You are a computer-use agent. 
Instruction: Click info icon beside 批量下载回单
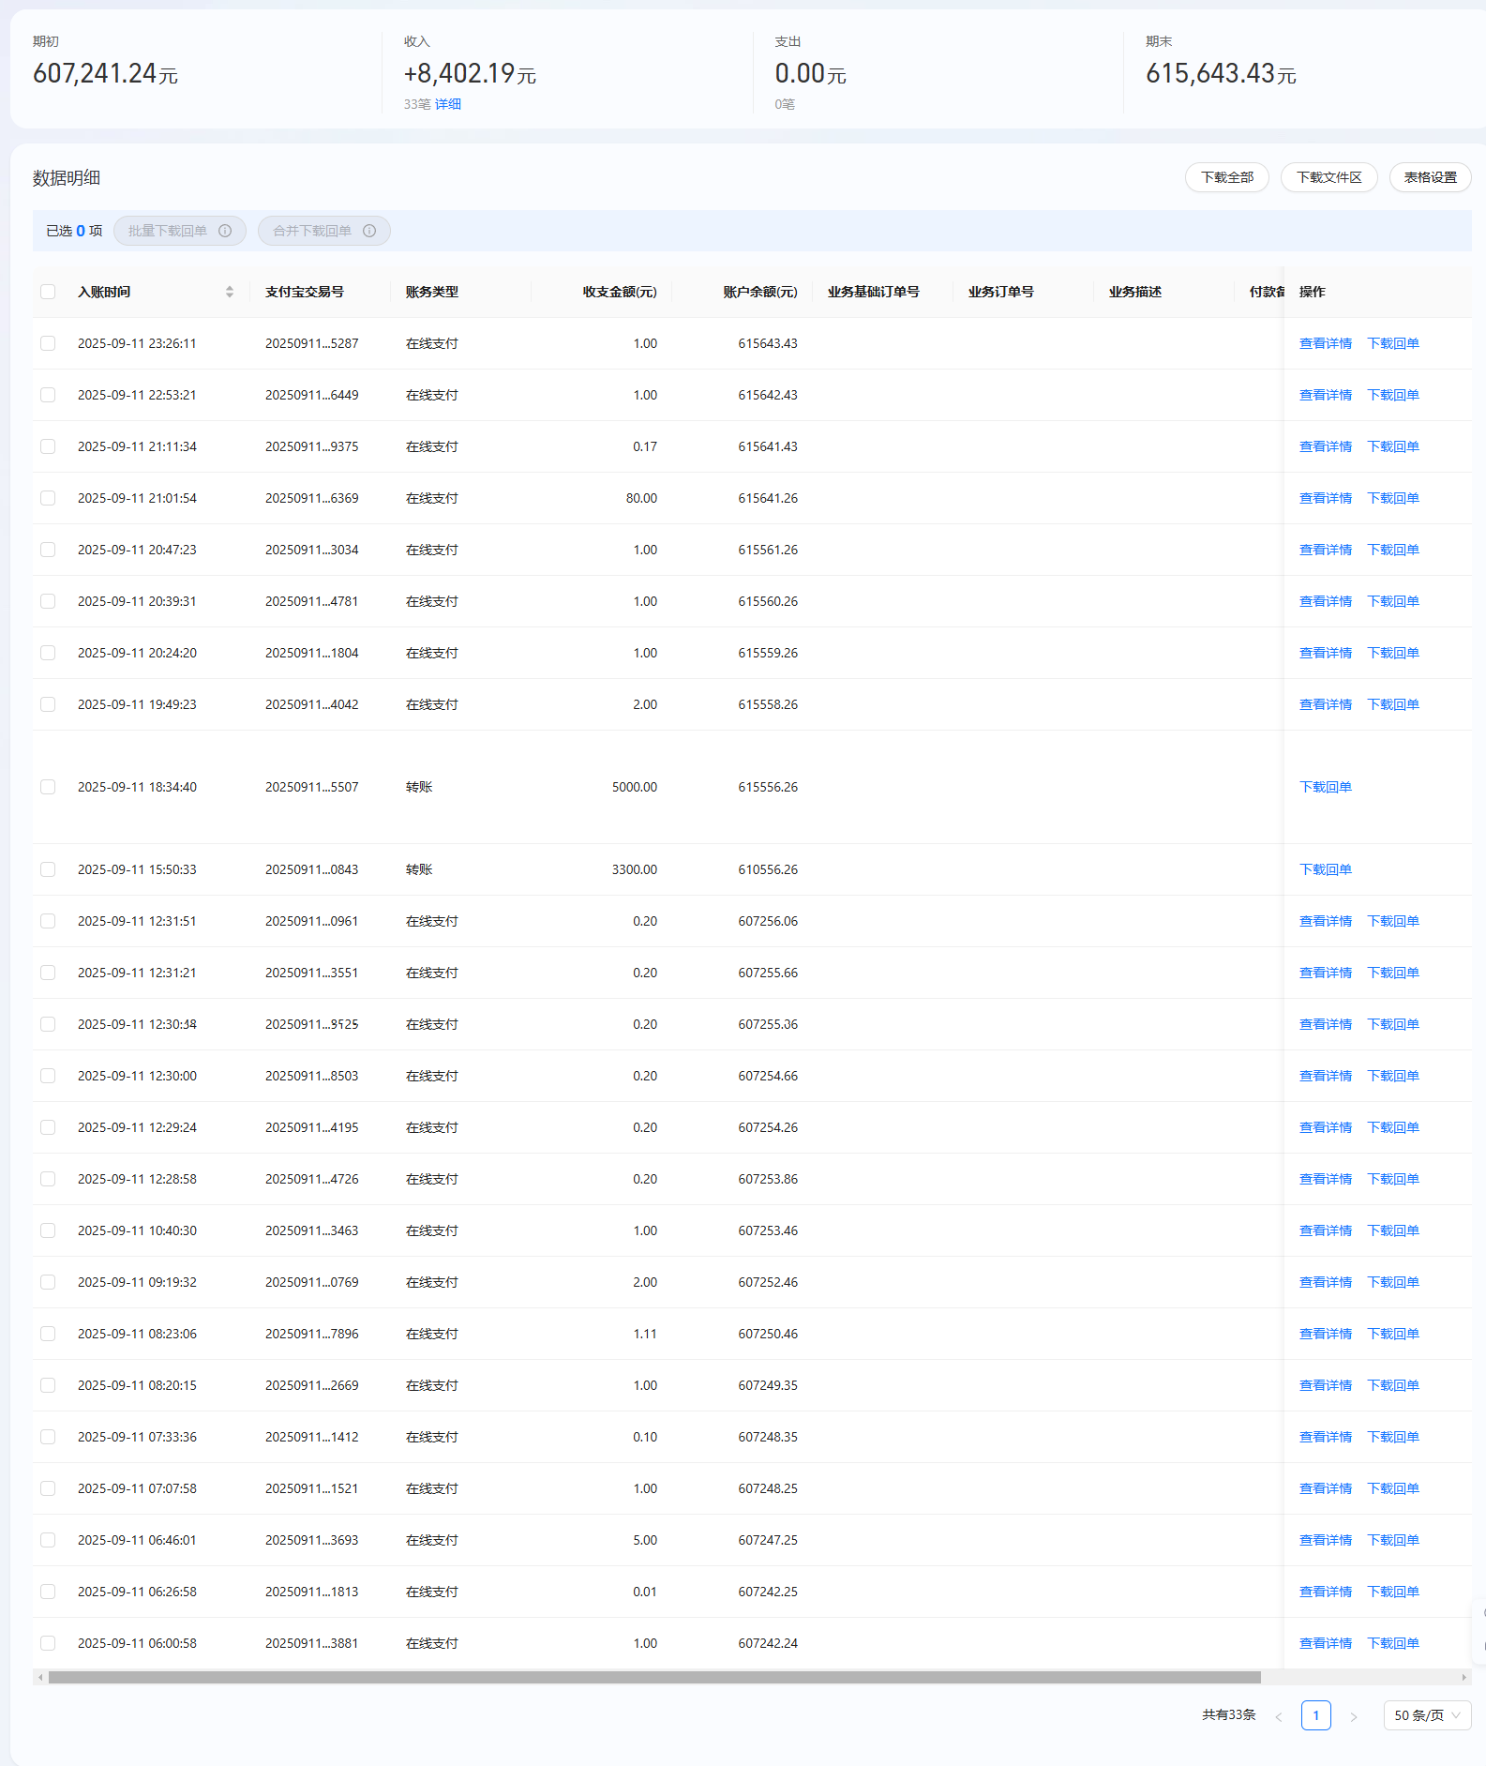click(225, 231)
